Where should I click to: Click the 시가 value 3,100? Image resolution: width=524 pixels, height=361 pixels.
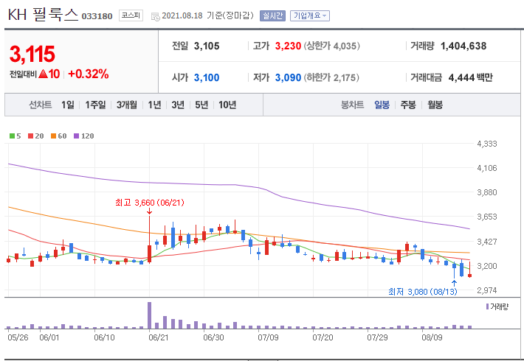[x=207, y=78]
